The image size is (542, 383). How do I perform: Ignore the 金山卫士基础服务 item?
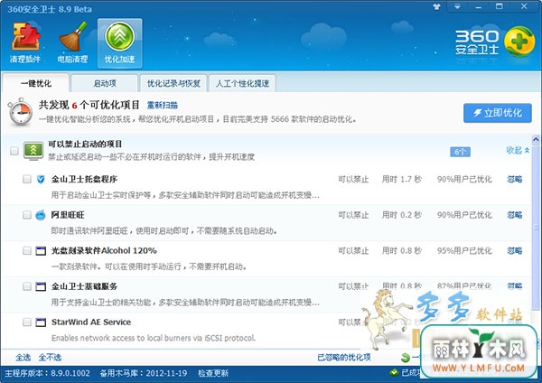(515, 285)
